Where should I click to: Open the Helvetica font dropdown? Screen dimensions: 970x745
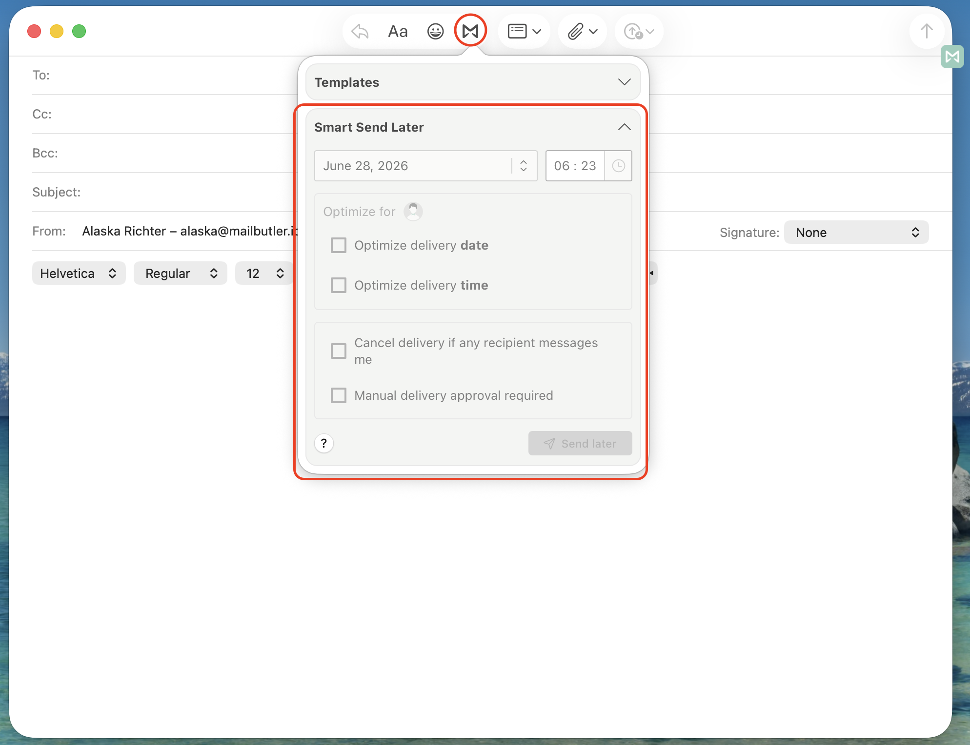(79, 274)
